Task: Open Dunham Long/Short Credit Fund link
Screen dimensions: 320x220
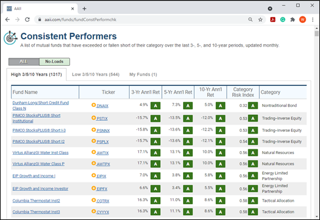Action: (41, 106)
